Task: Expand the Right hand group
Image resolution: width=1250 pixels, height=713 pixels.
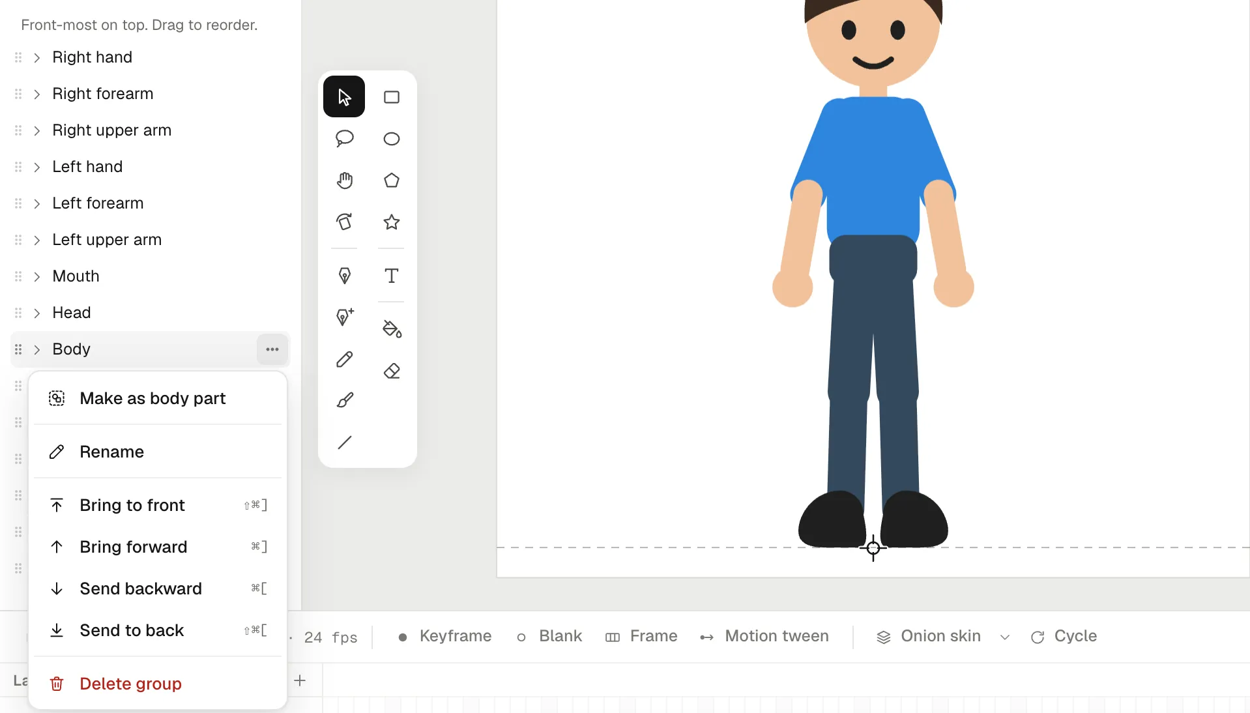Action: pyautogui.click(x=37, y=57)
